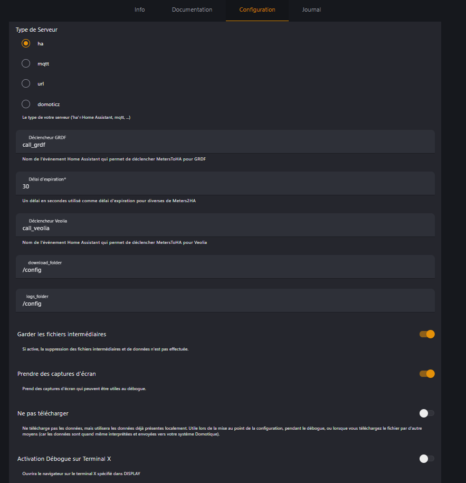Edit the download_folder field
The height and width of the screenshot is (483, 466).
tap(225, 267)
